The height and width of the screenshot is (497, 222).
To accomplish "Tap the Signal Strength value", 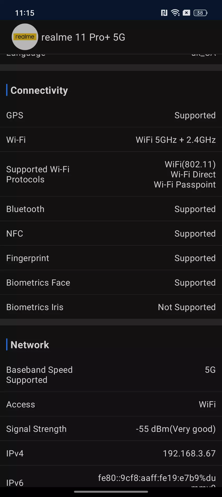I will point(176,429).
